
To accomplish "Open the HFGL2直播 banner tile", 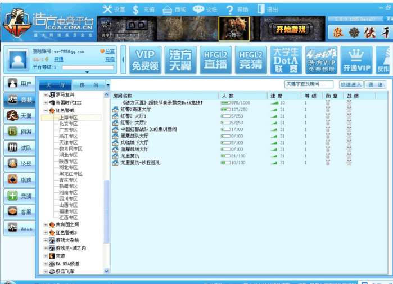I will pyautogui.click(x=215, y=60).
